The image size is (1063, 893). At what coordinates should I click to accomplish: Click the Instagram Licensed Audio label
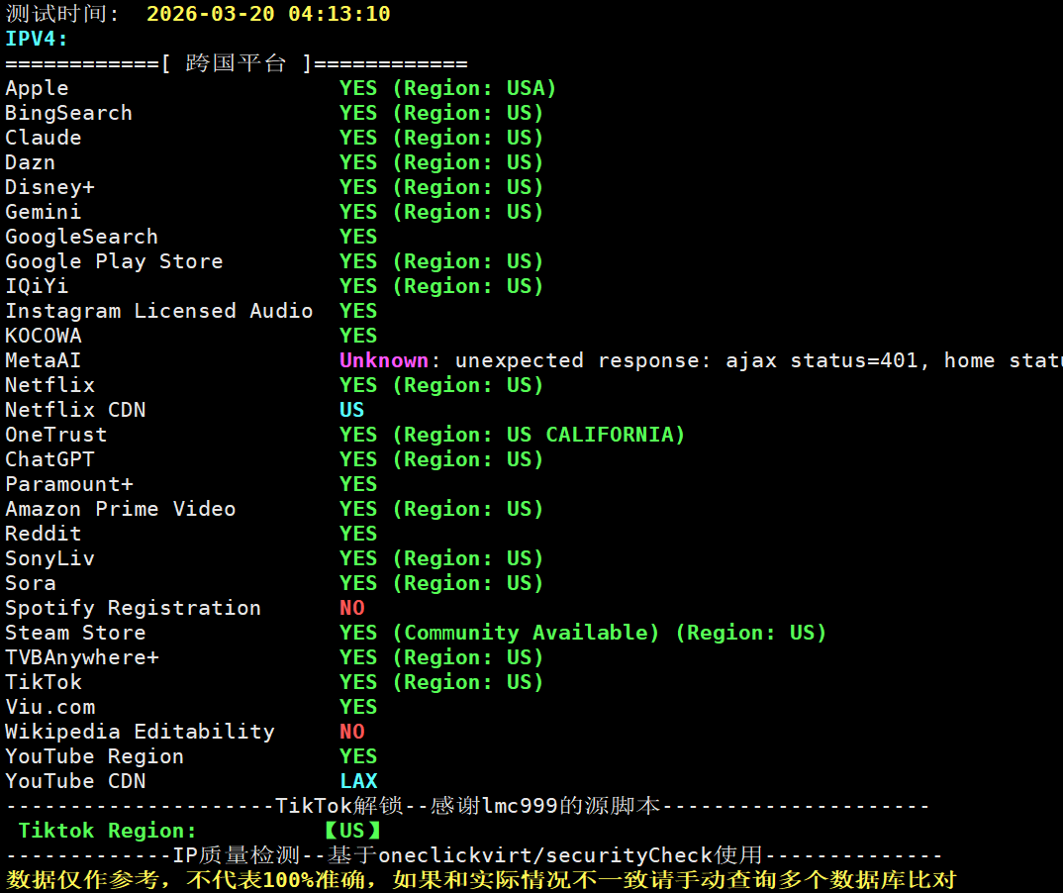coord(158,311)
